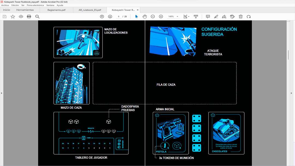Open the Edición menu
The width and height of the screenshot is (295, 166).
15,5
